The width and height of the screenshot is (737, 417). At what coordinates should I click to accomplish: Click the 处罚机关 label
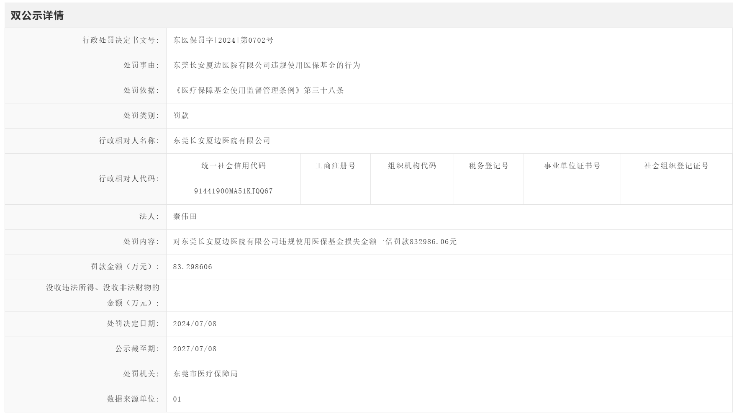pyautogui.click(x=141, y=374)
